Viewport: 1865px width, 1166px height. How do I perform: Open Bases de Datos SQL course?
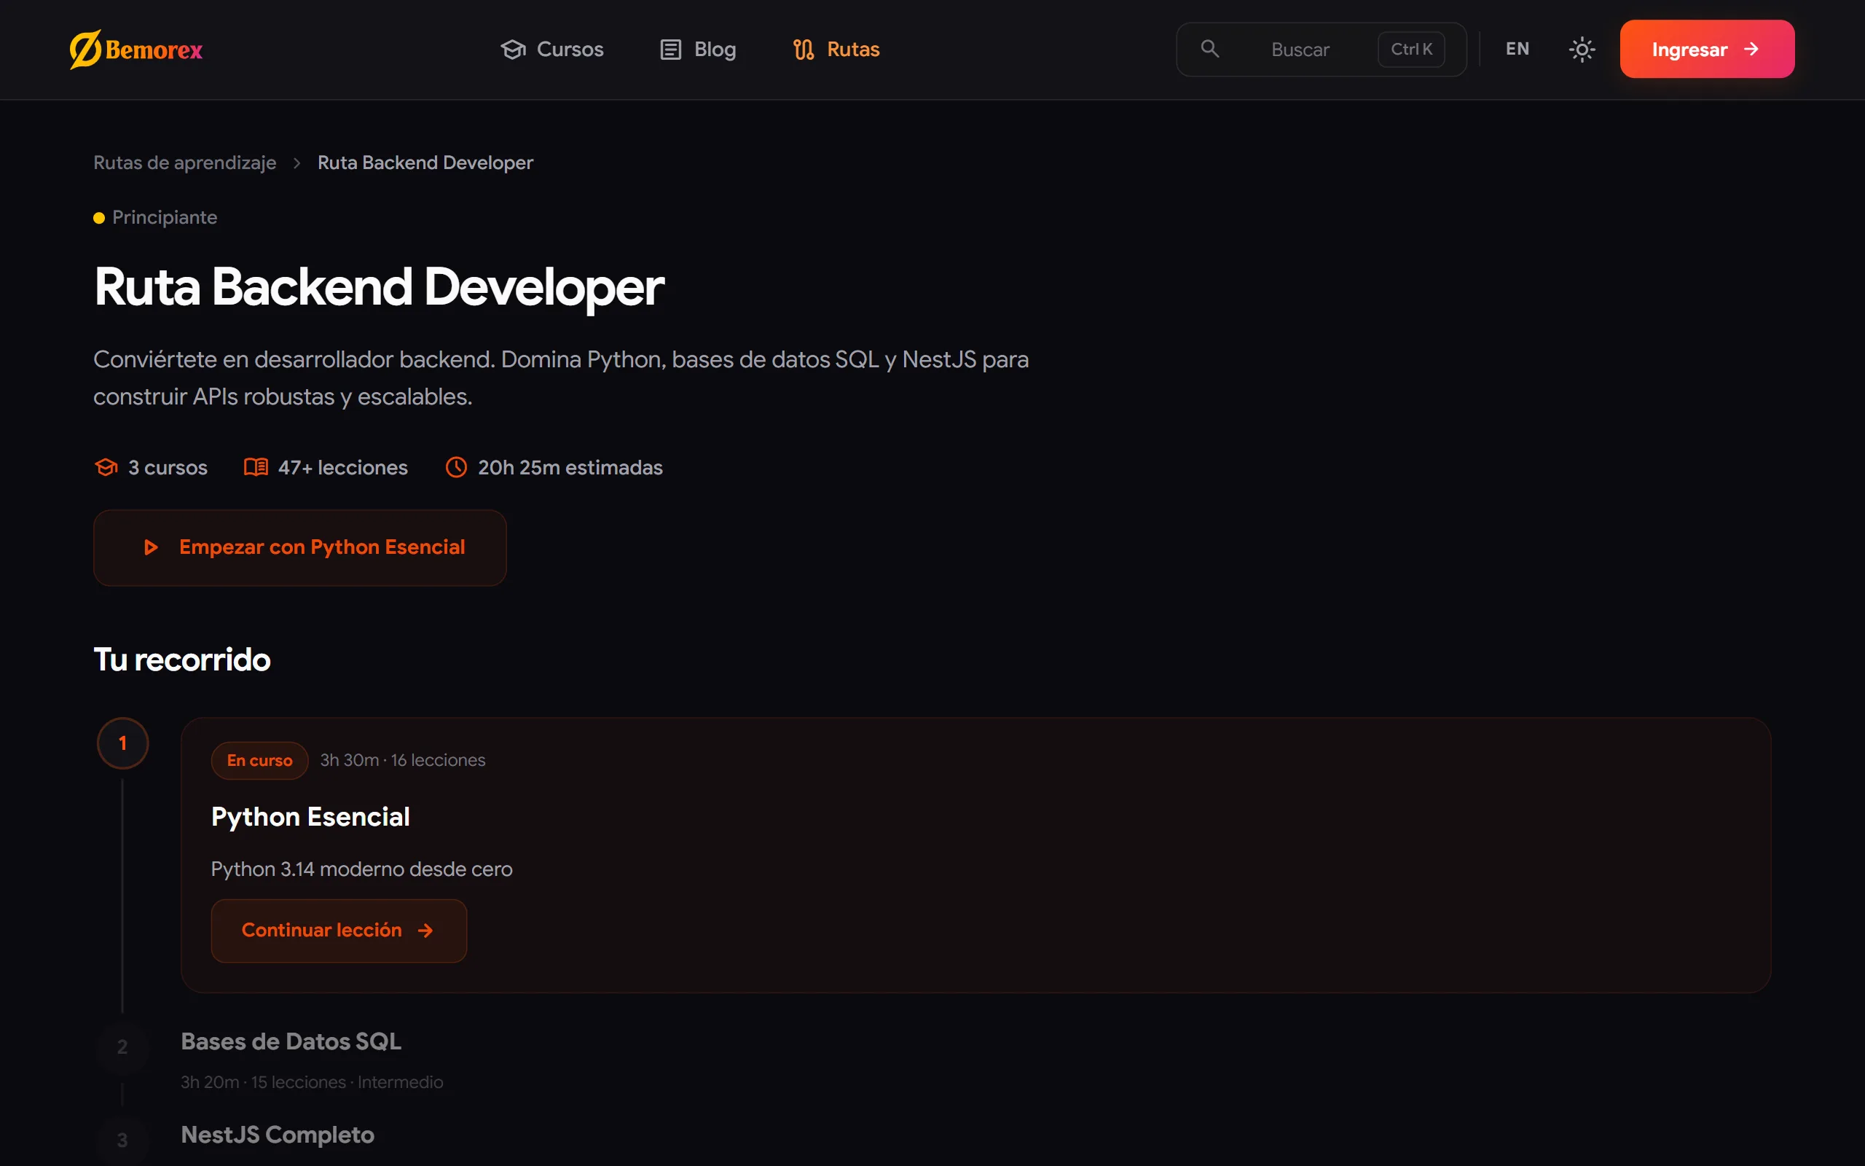click(x=291, y=1042)
